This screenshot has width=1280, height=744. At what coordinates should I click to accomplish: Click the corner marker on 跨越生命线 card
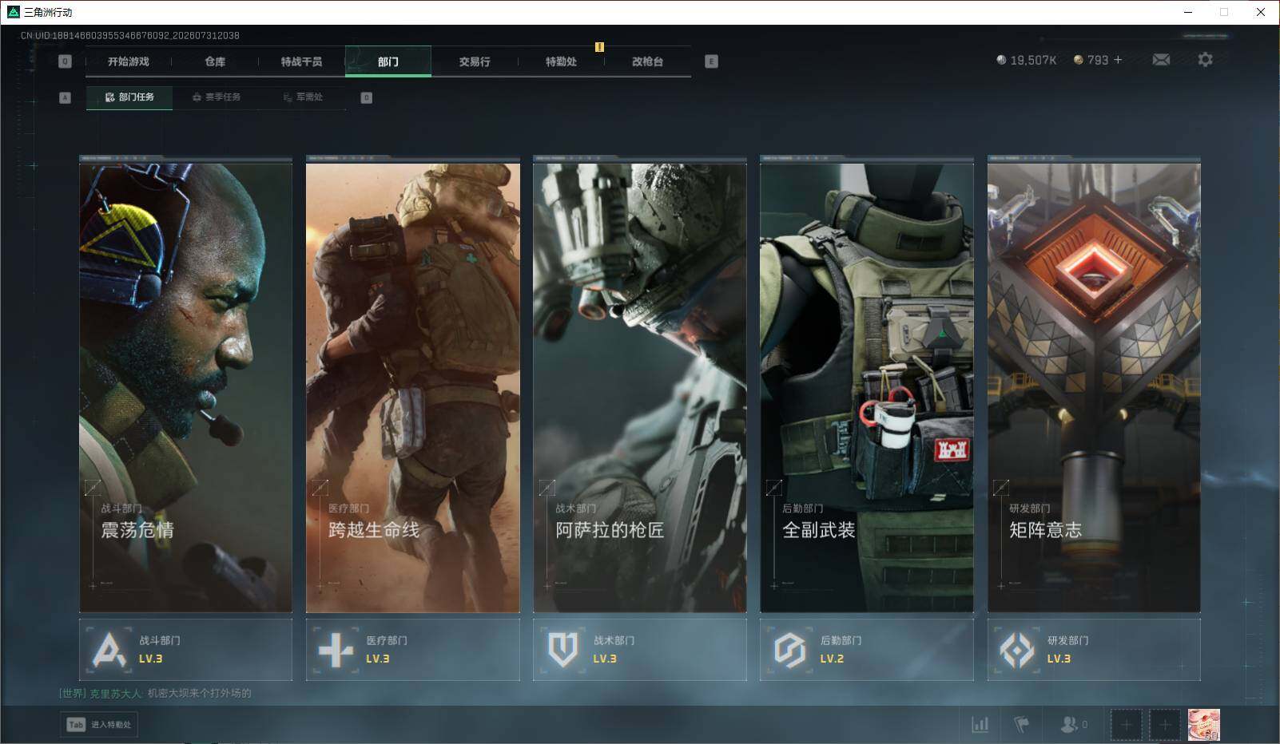(320, 487)
